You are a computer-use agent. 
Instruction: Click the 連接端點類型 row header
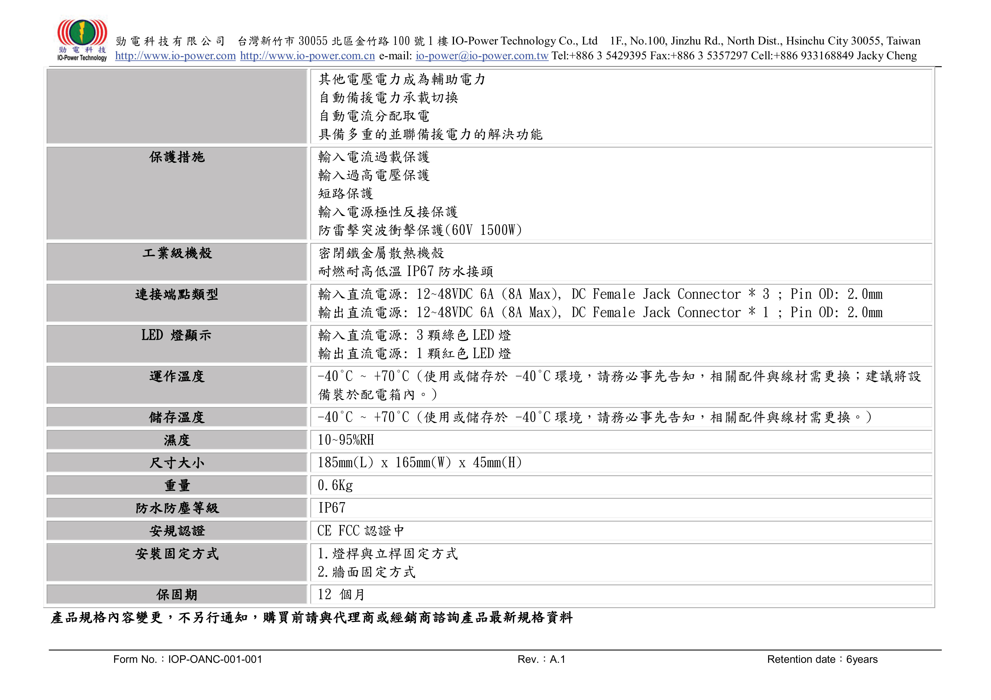177,303
